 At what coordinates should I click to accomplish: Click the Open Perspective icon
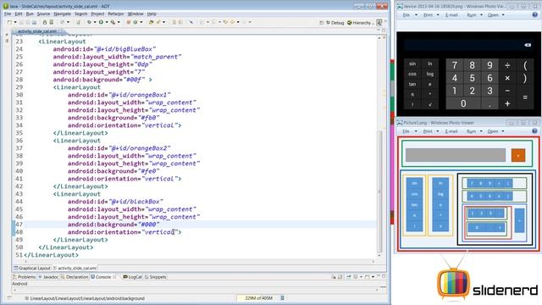[321, 23]
